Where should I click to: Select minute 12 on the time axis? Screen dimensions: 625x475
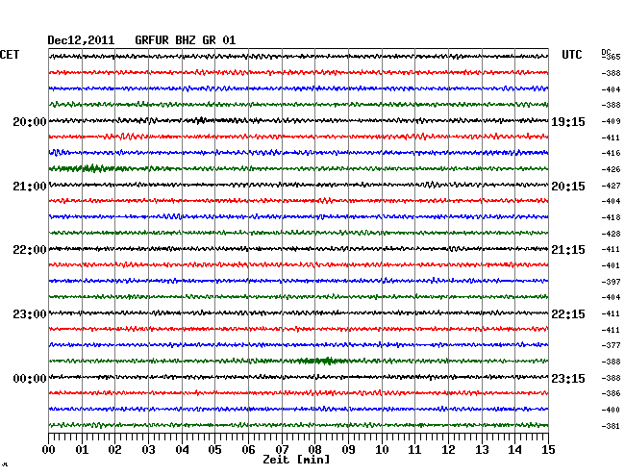click(448, 450)
